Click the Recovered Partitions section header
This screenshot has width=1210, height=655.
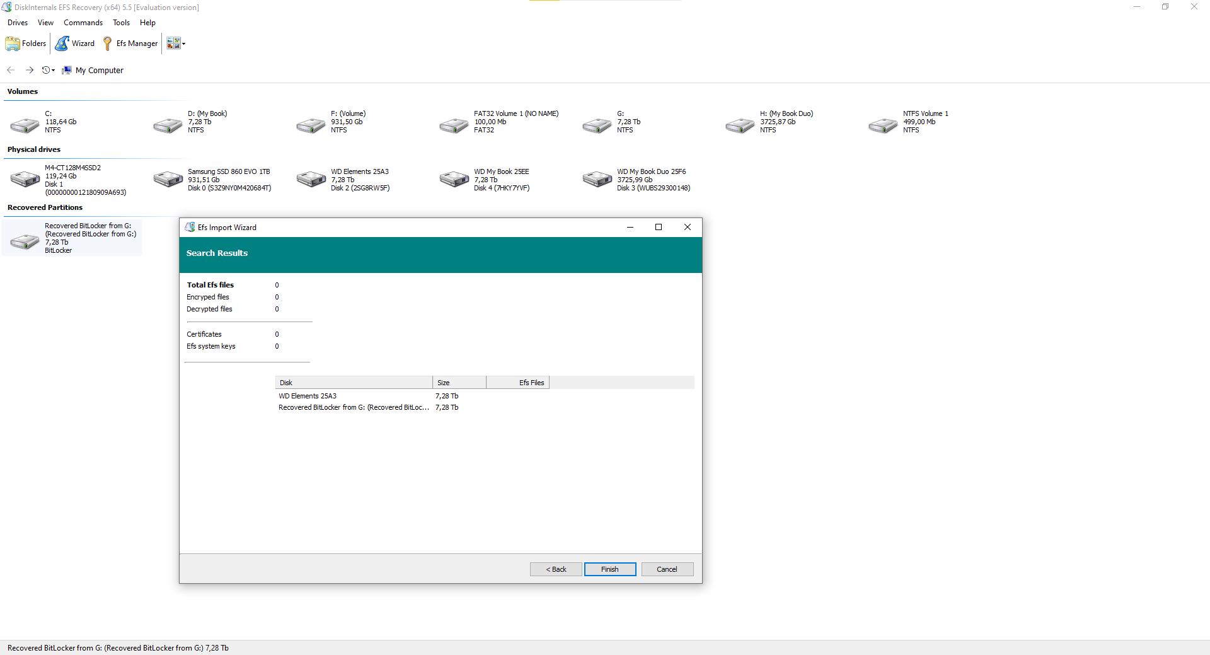point(45,207)
